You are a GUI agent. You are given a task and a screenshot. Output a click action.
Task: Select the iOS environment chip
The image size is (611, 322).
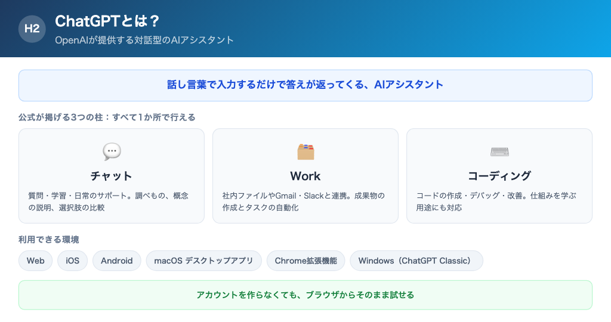72,261
